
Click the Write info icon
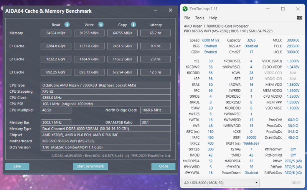click(101, 25)
